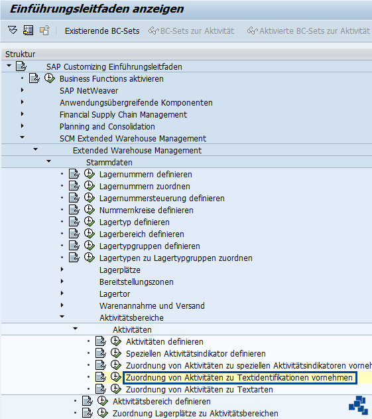Click the expand all subnodes toolbar icon
This screenshot has width=372, height=419.
click(x=13, y=30)
